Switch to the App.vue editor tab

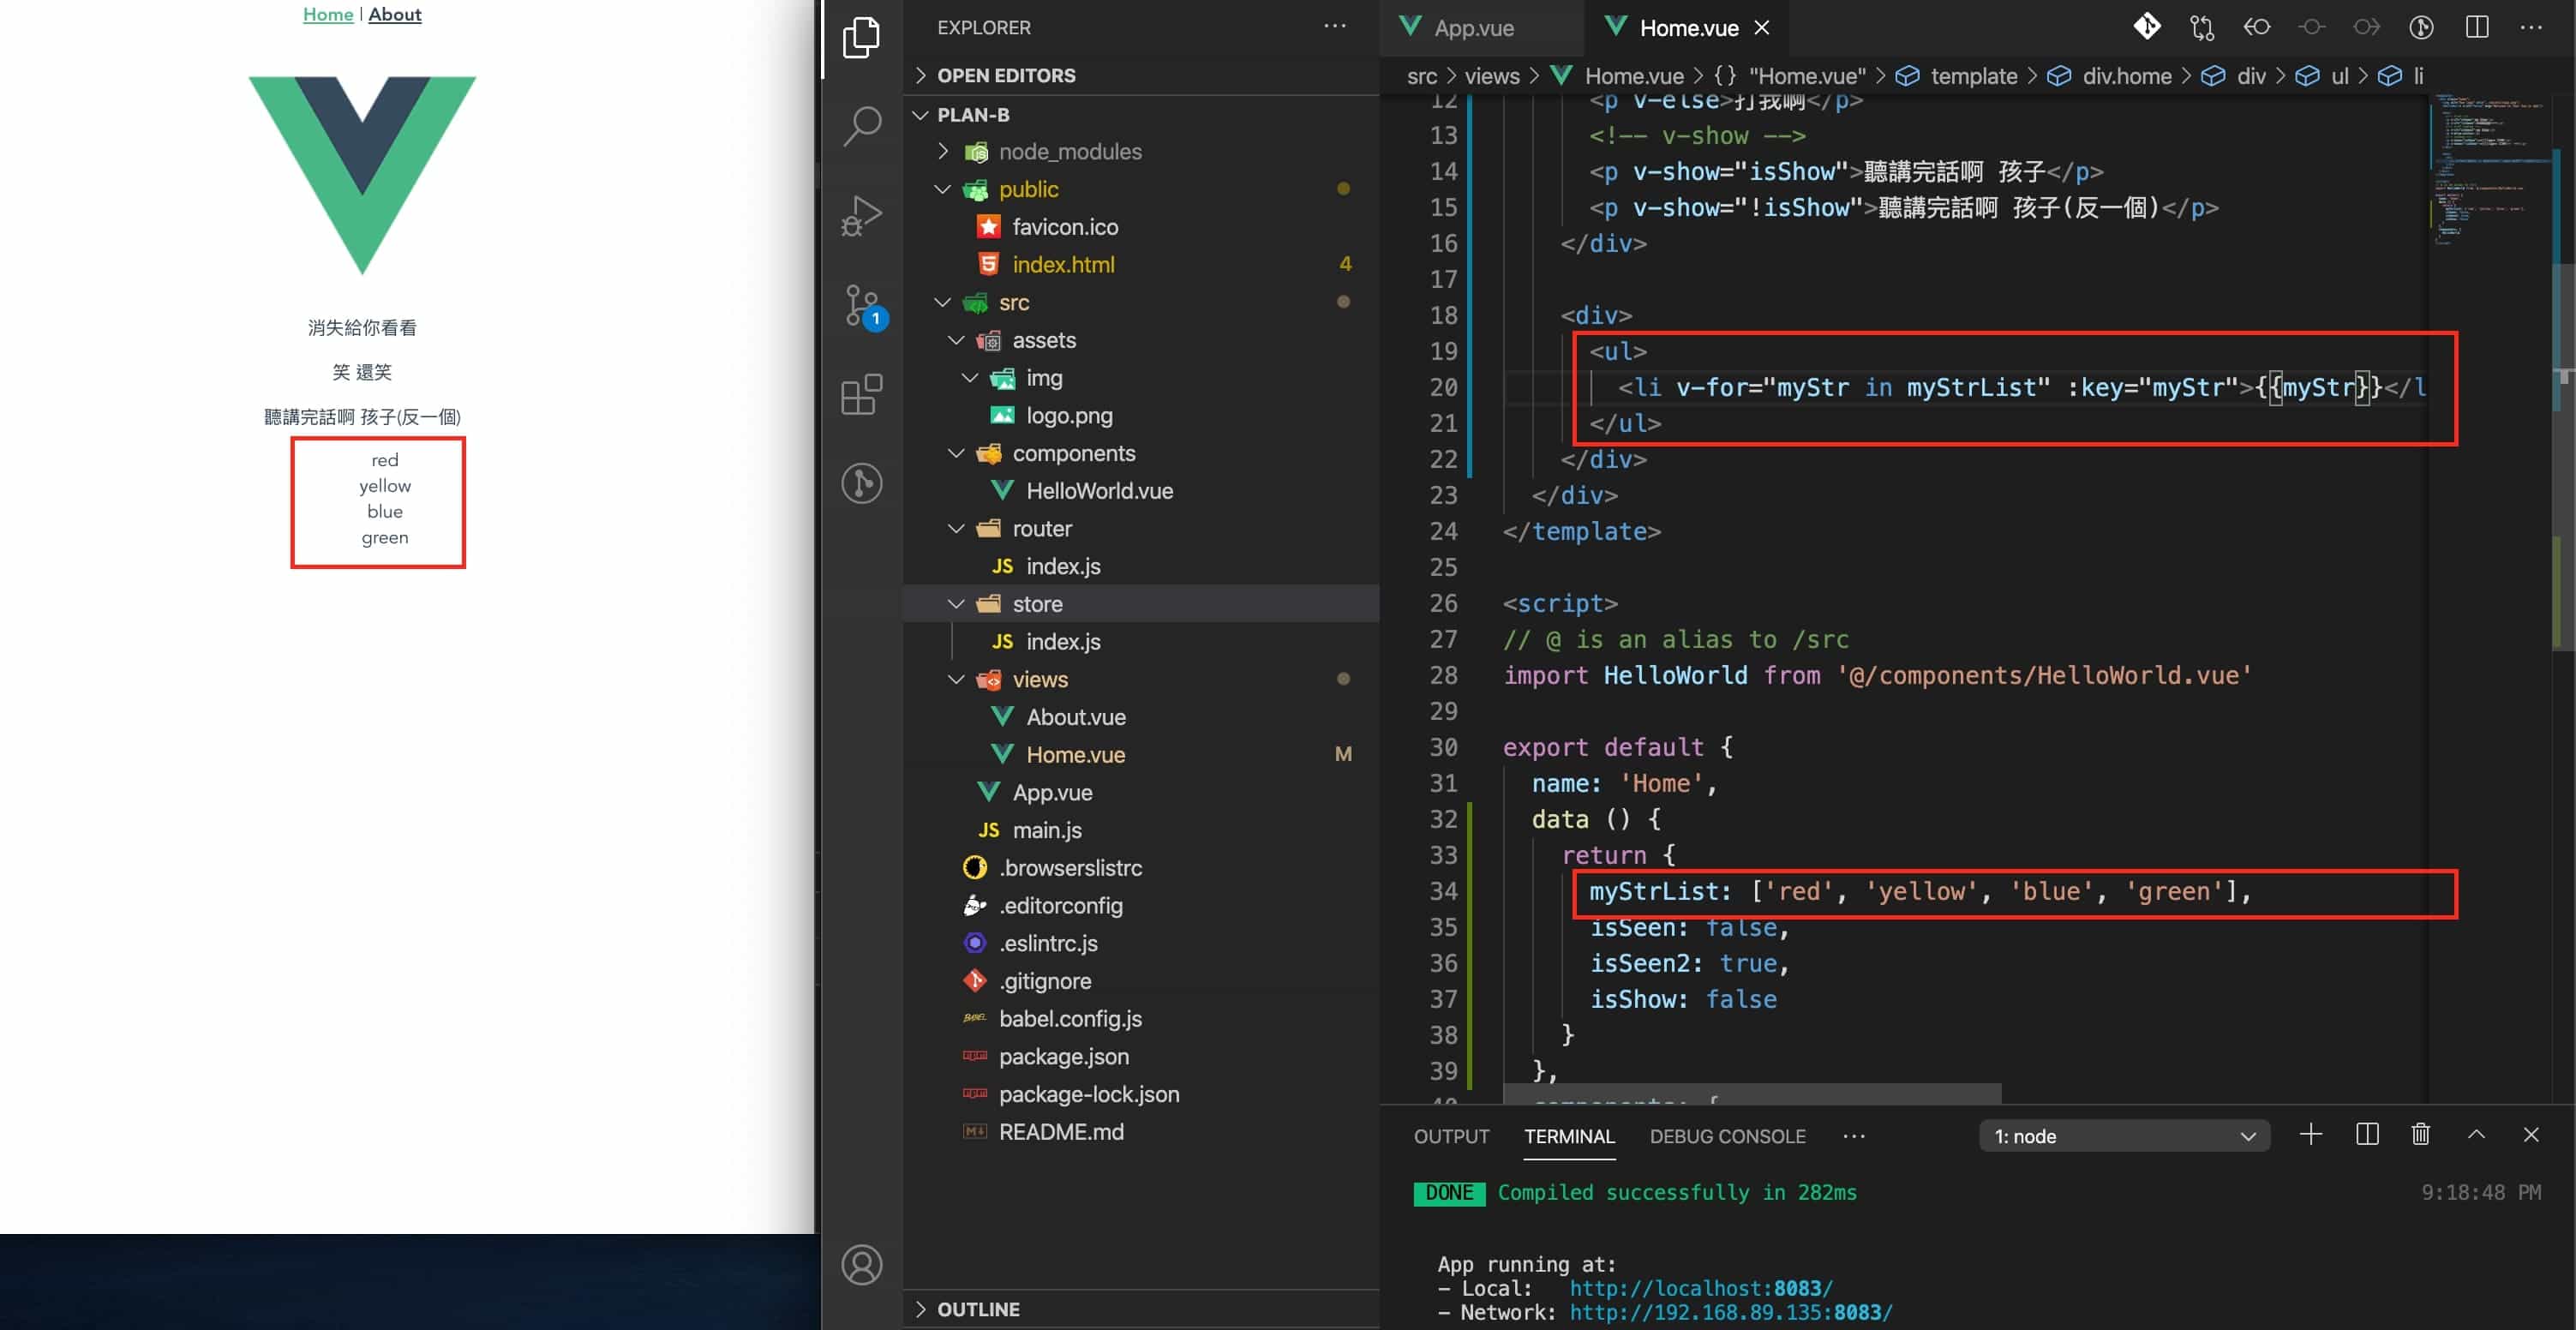point(1473,28)
